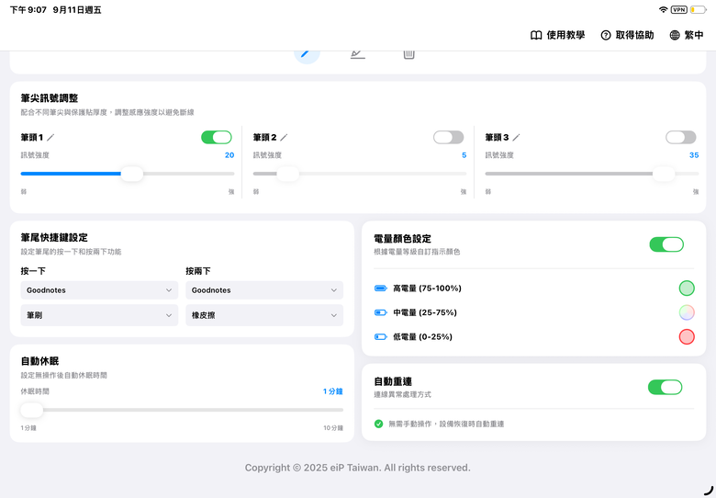The height and width of the screenshot is (498, 716).
Task: Switch language via 繁中 menu
Action: (x=687, y=35)
